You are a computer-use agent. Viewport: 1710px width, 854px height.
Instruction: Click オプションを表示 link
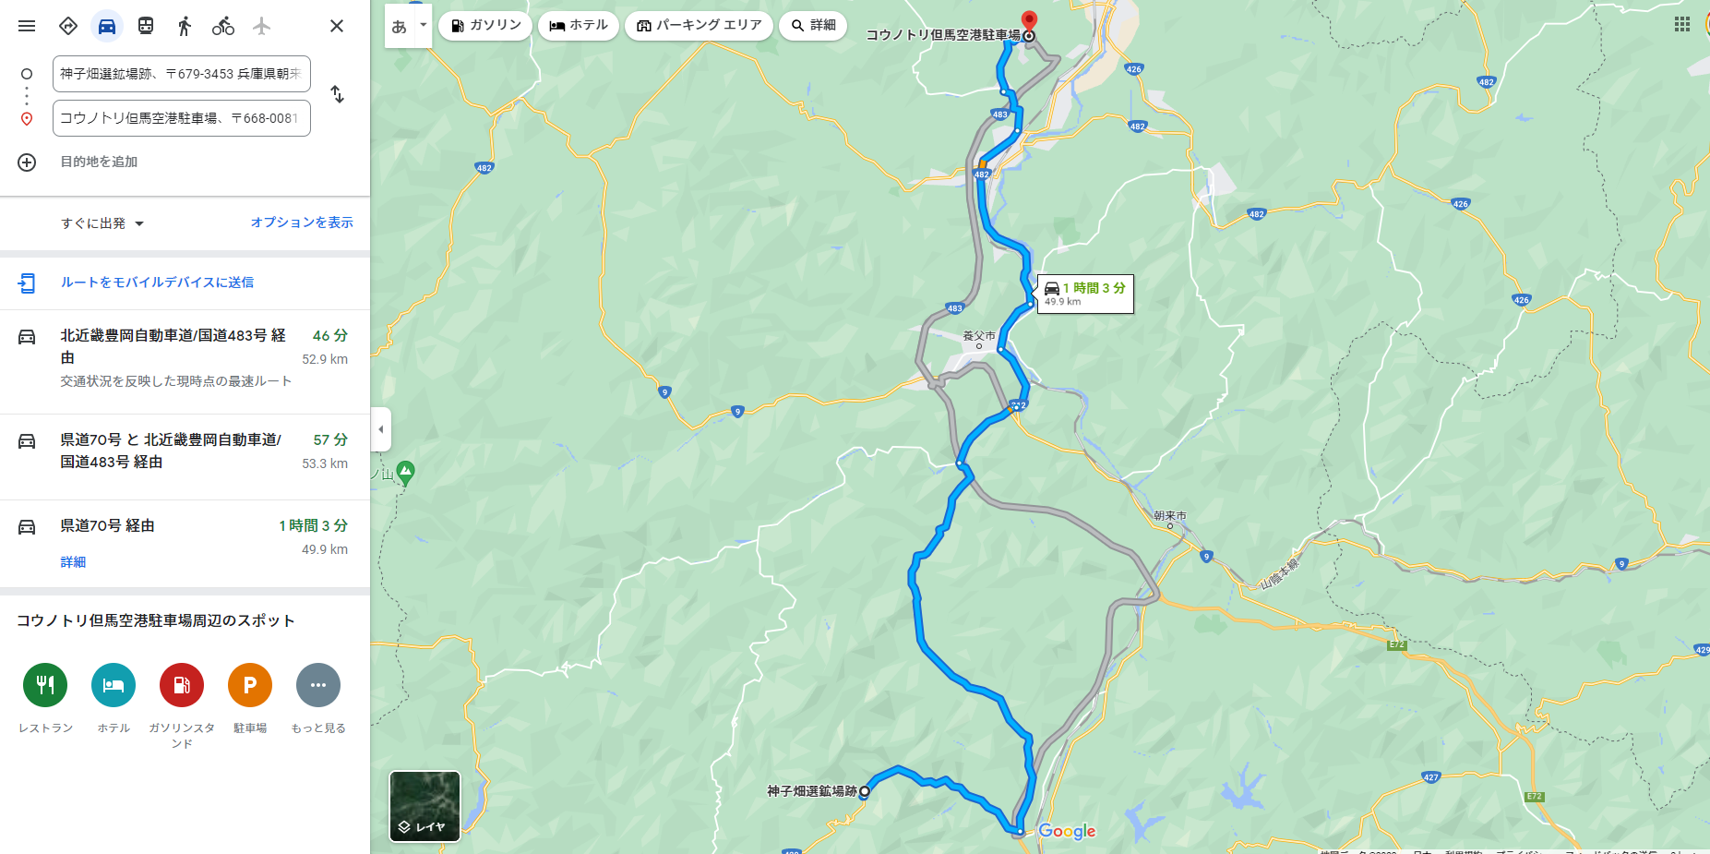tap(302, 223)
